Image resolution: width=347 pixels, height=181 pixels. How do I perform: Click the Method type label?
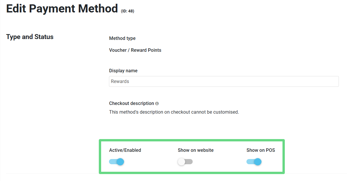click(x=122, y=38)
